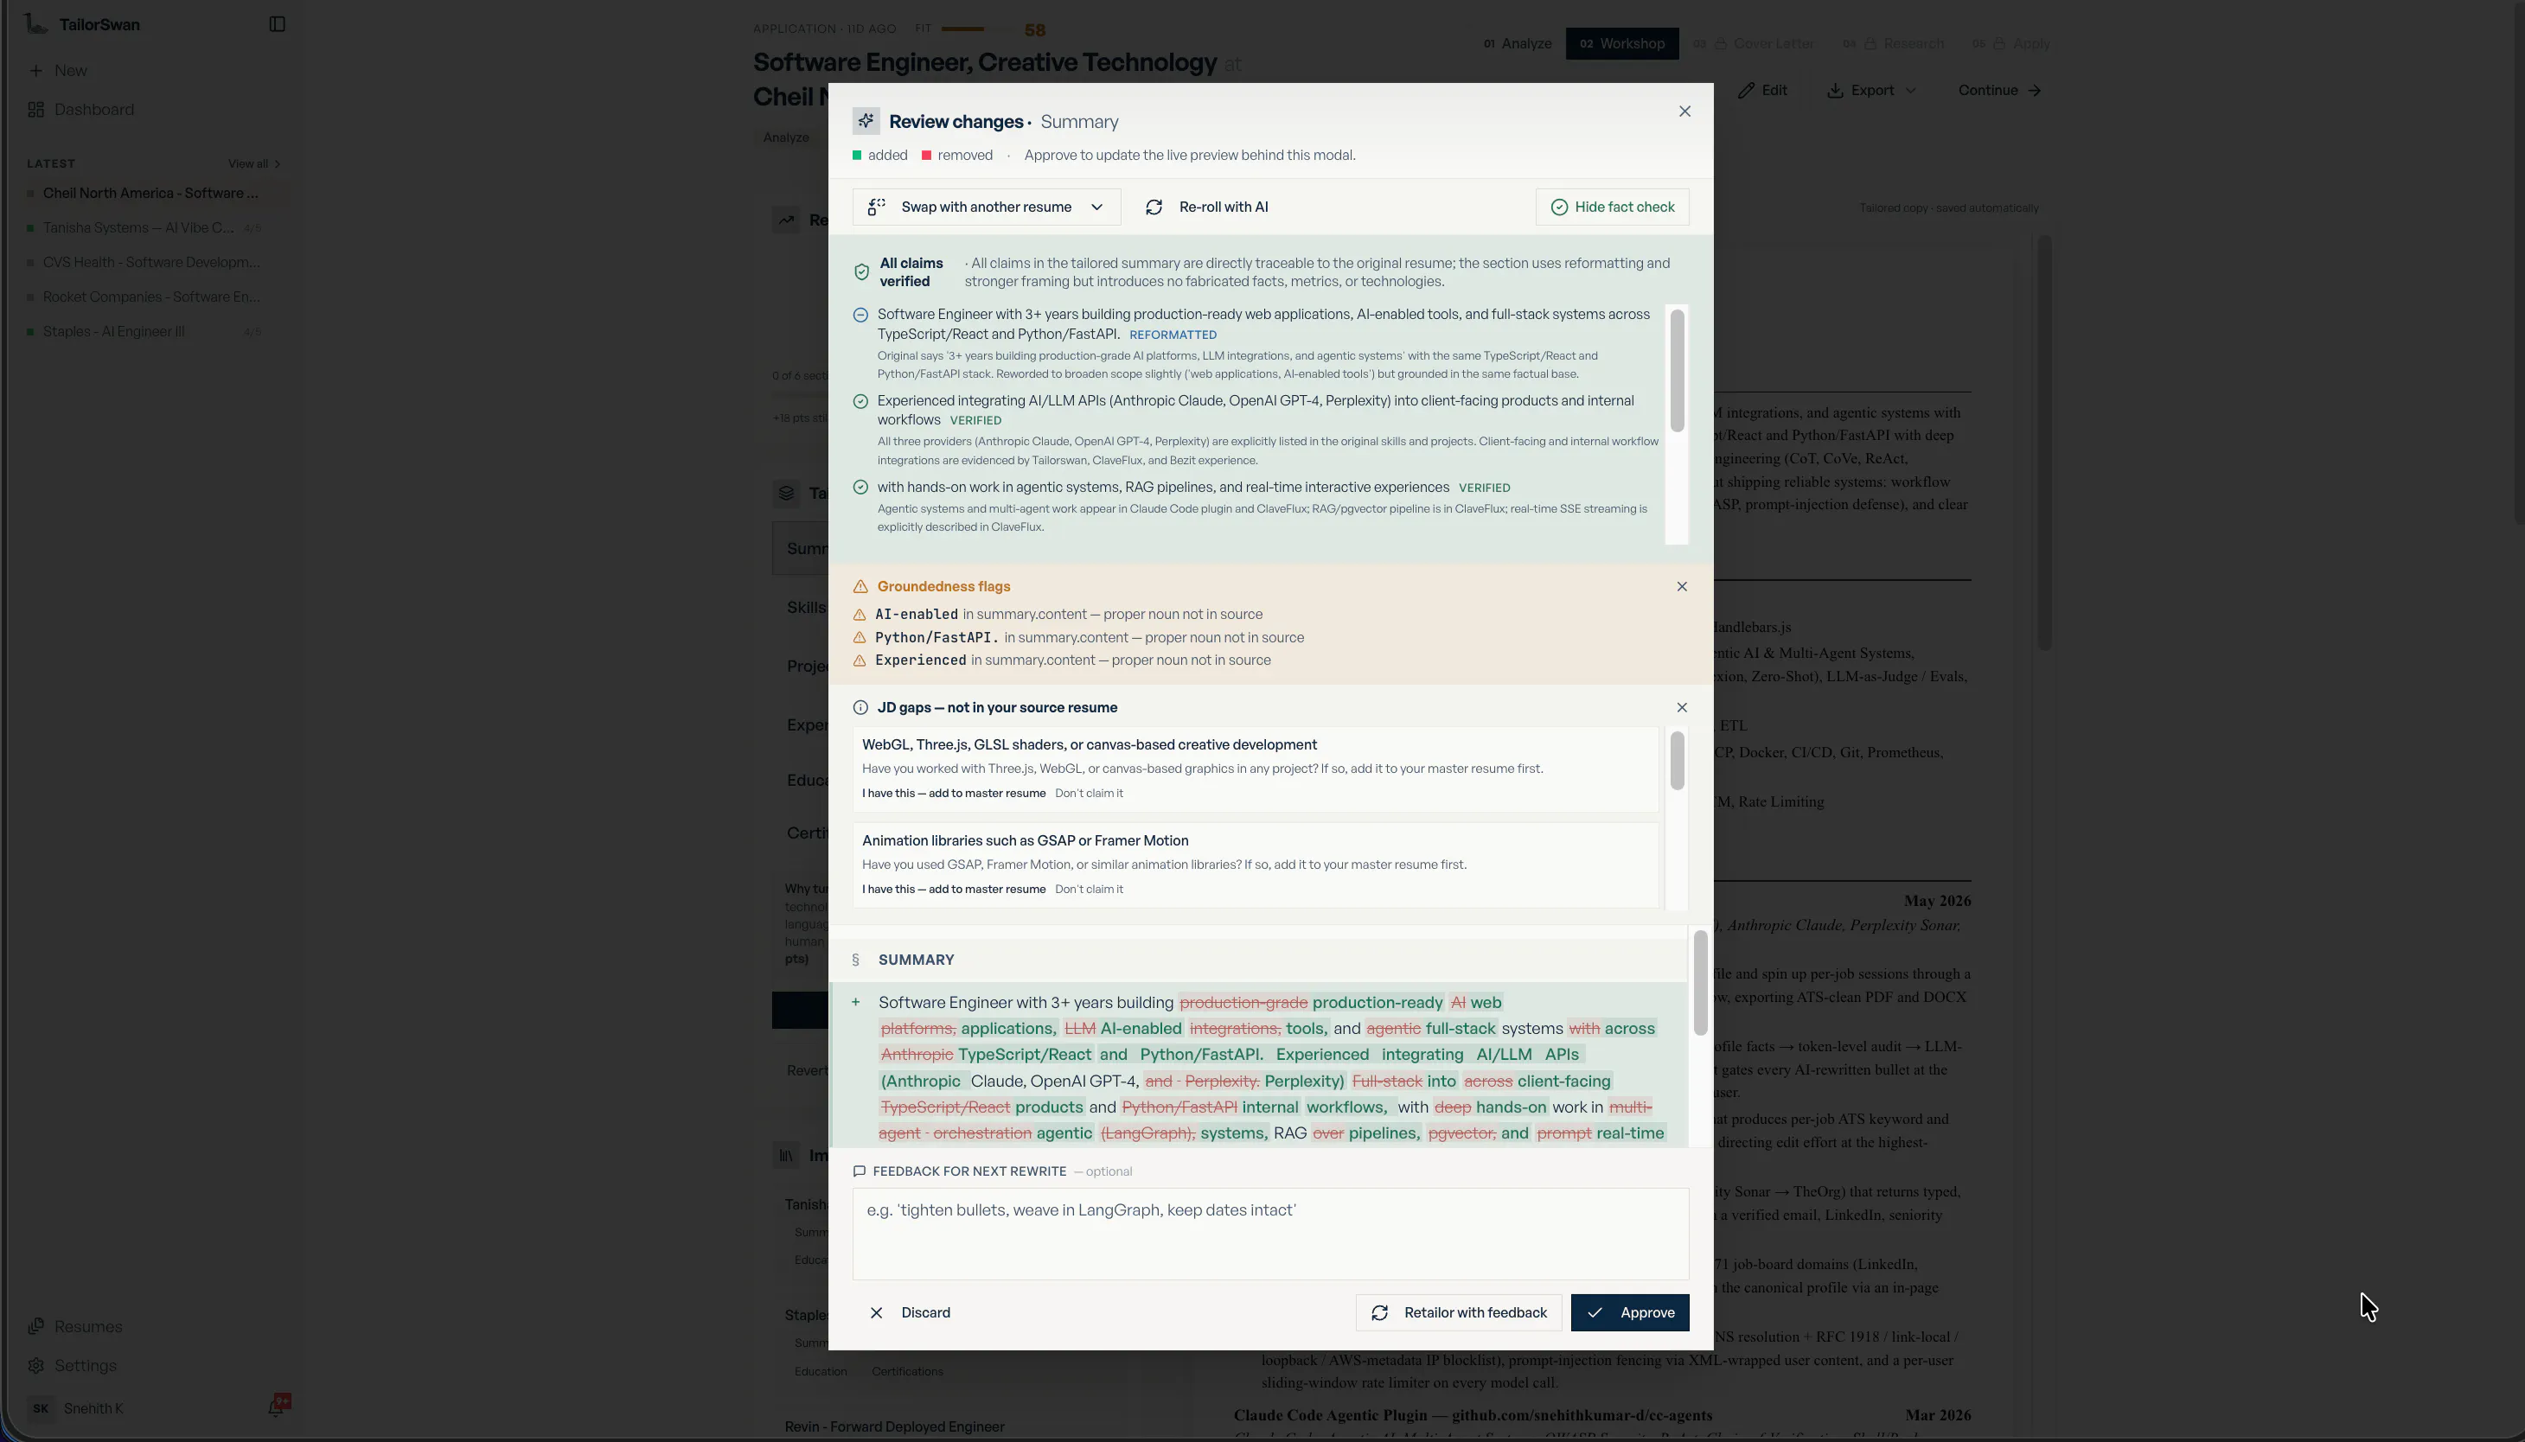Image resolution: width=2525 pixels, height=1442 pixels.
Task: Click the sparkle icon beside Review changes
Action: tap(866, 121)
